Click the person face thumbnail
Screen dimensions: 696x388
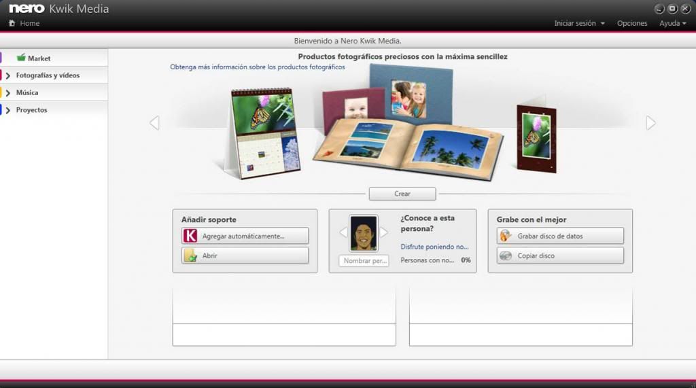(x=364, y=233)
